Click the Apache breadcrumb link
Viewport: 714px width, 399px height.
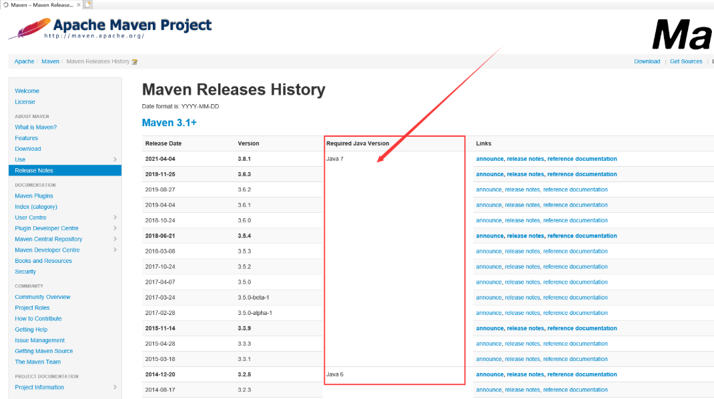(24, 61)
